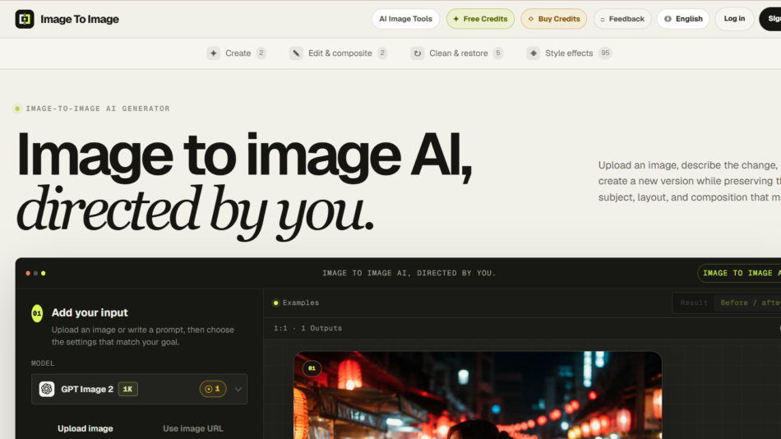This screenshot has height=439, width=781.
Task: Click the credit cost badge showing 1
Action: [x=213, y=389]
